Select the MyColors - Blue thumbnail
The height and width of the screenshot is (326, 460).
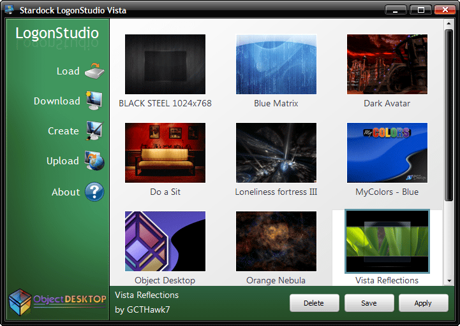(x=387, y=153)
